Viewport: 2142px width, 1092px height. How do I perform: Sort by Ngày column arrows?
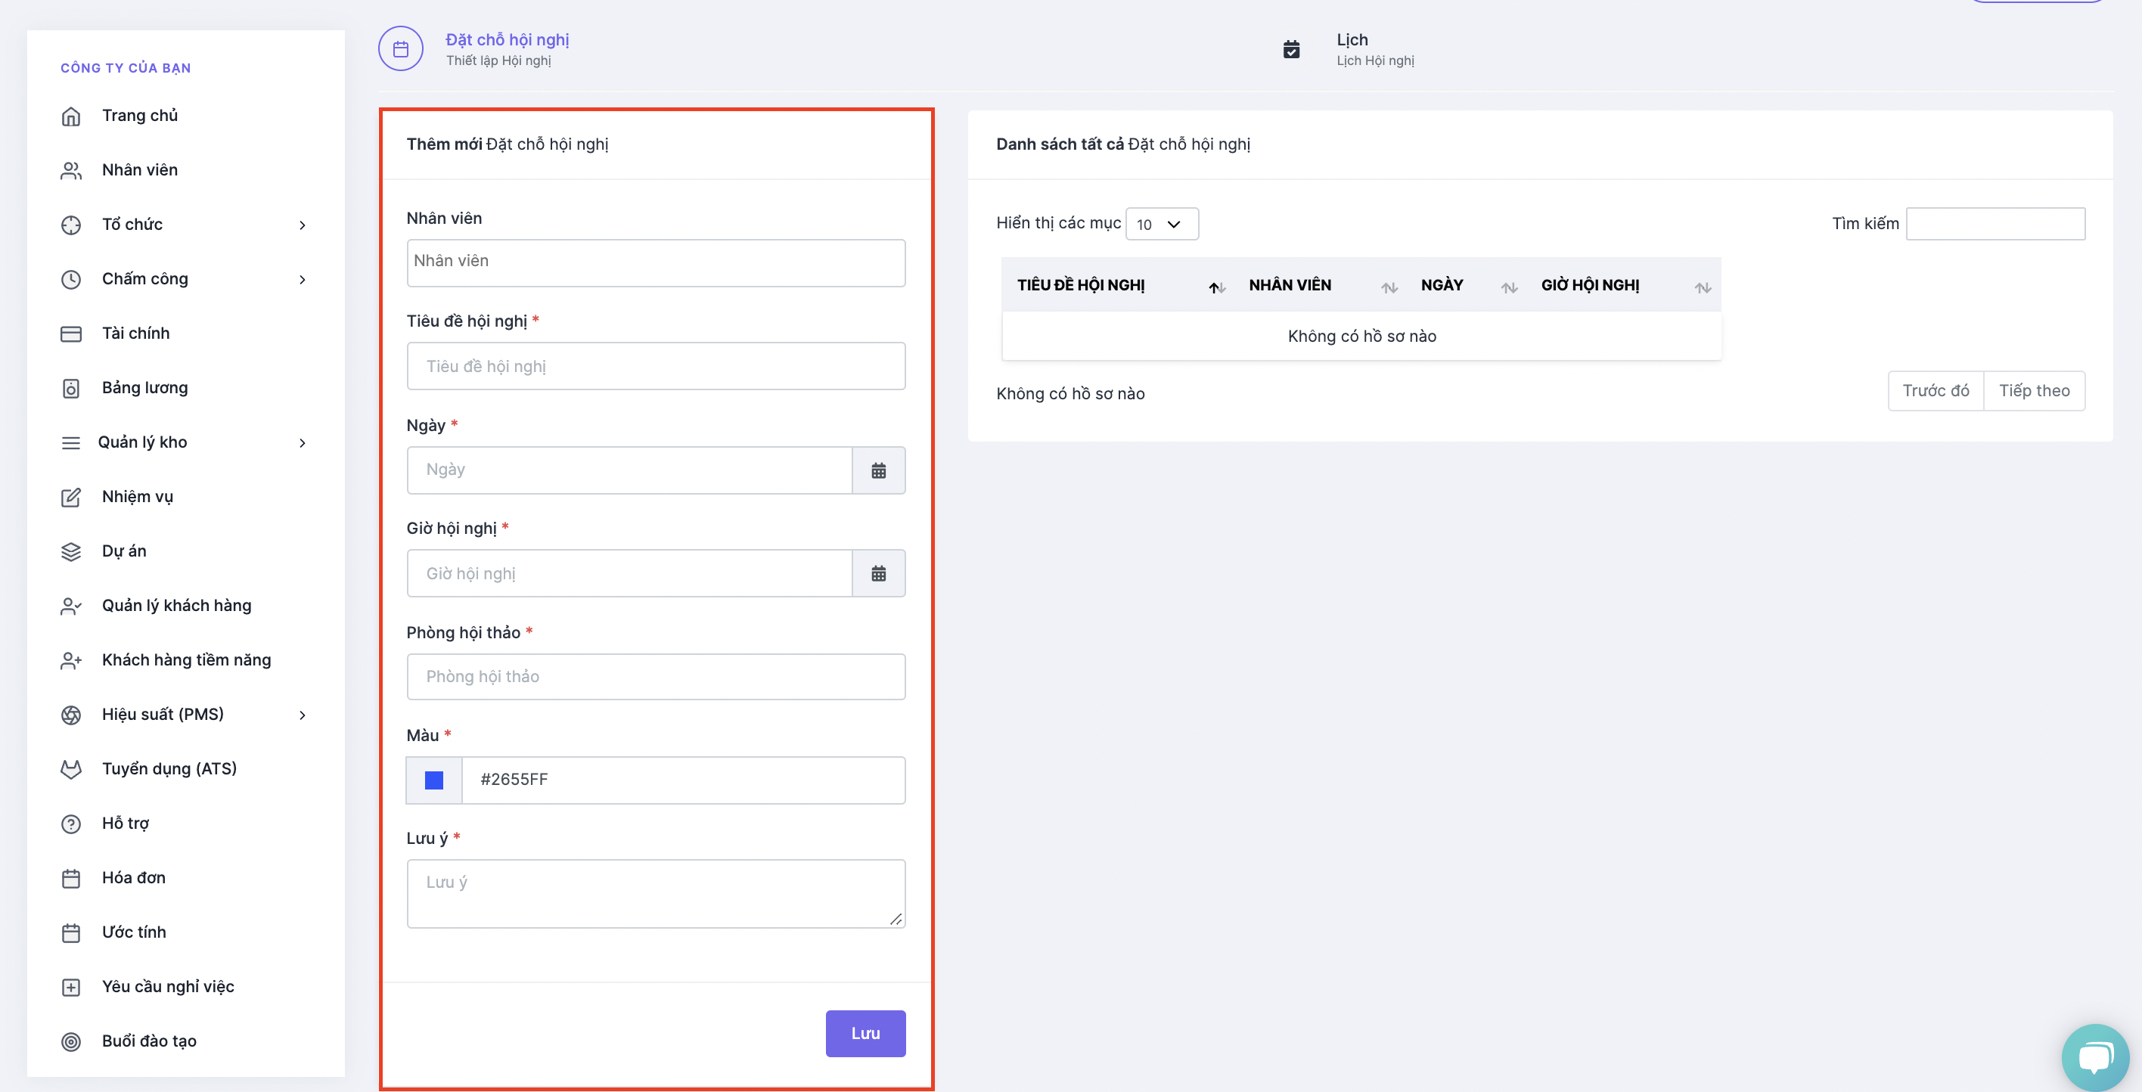point(1509,288)
